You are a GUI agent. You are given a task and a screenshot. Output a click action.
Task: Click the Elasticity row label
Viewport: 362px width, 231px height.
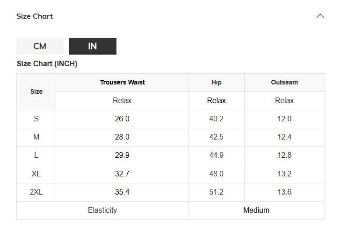tap(102, 210)
